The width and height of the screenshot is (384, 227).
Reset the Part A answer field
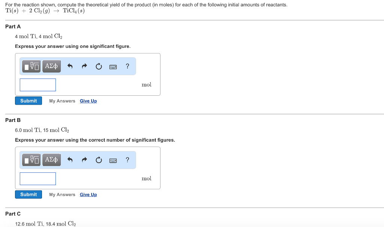point(99,66)
